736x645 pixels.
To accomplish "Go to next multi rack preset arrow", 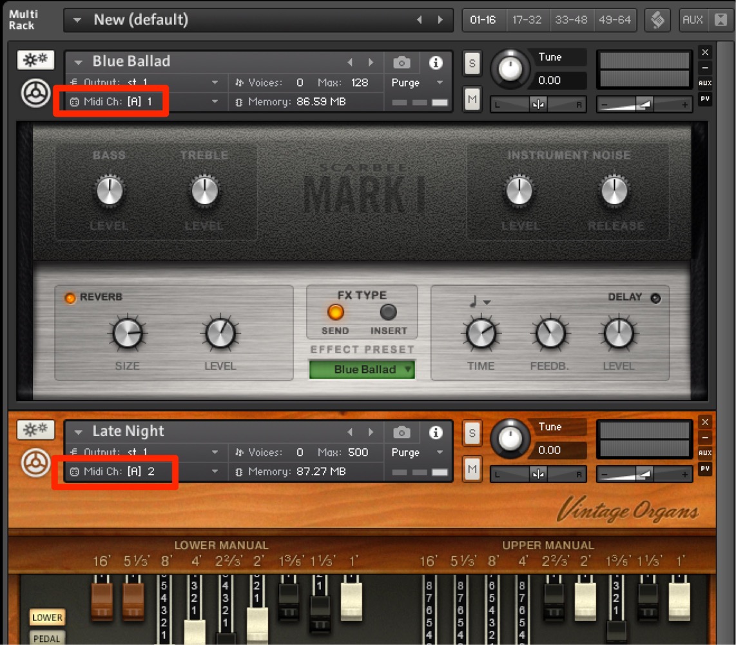I will [x=440, y=20].
